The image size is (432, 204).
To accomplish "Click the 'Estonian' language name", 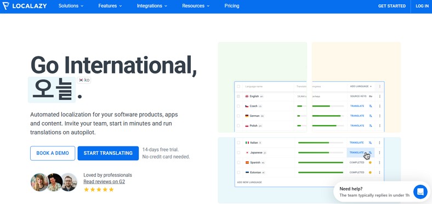I will (255, 172).
